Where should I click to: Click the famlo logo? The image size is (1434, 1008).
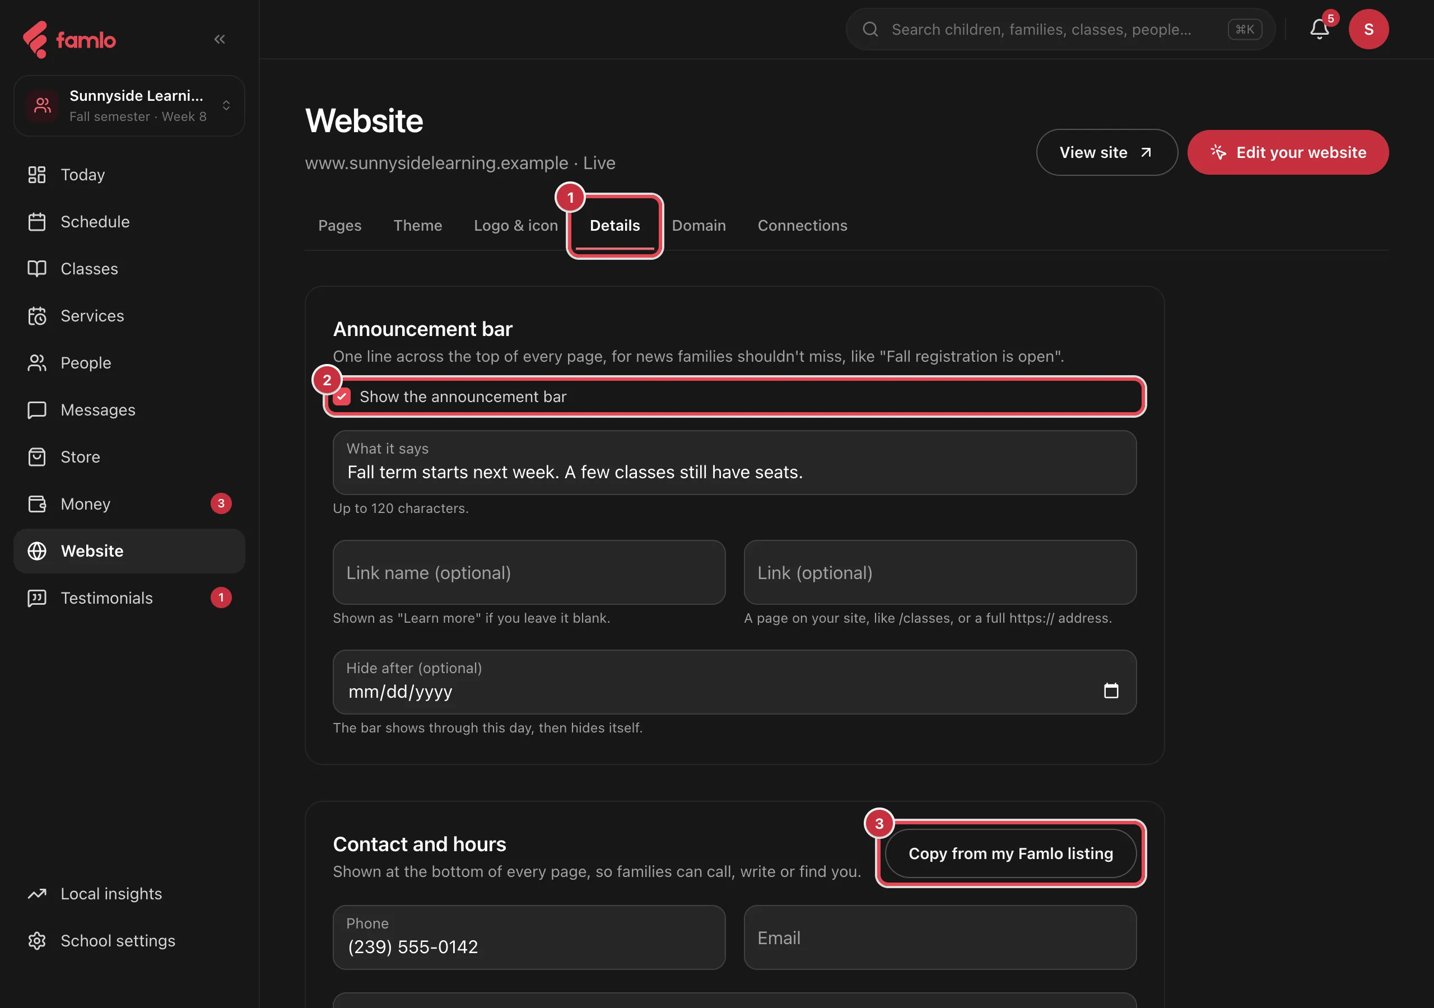(69, 39)
